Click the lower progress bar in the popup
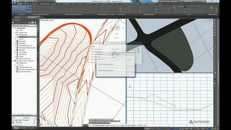The image size is (231, 130). tap(115, 73)
